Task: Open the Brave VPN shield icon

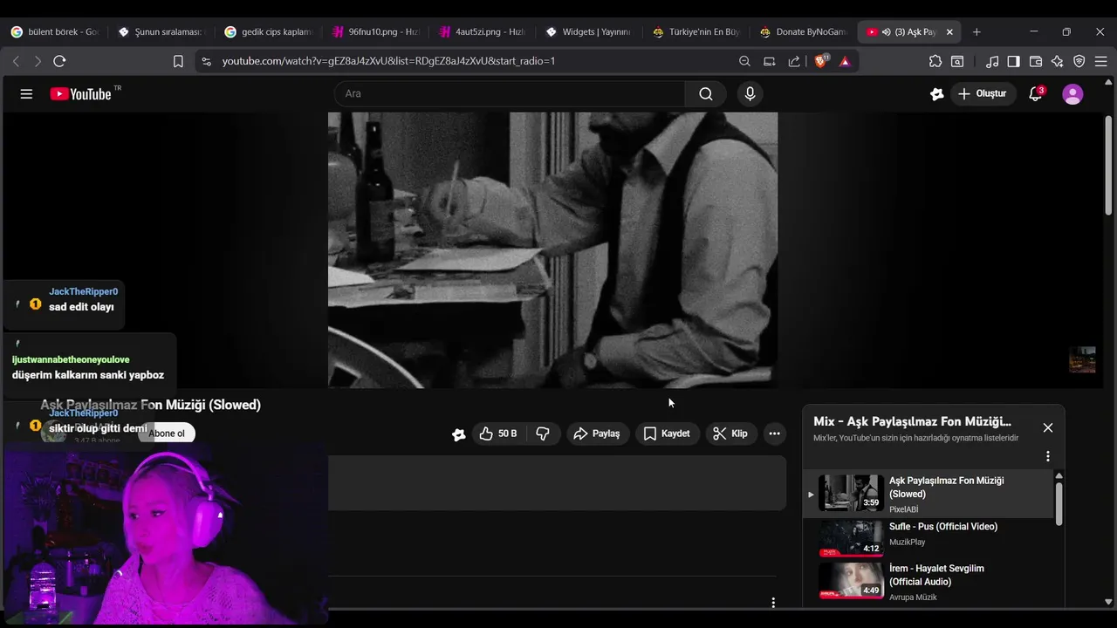Action: [x=1079, y=61]
